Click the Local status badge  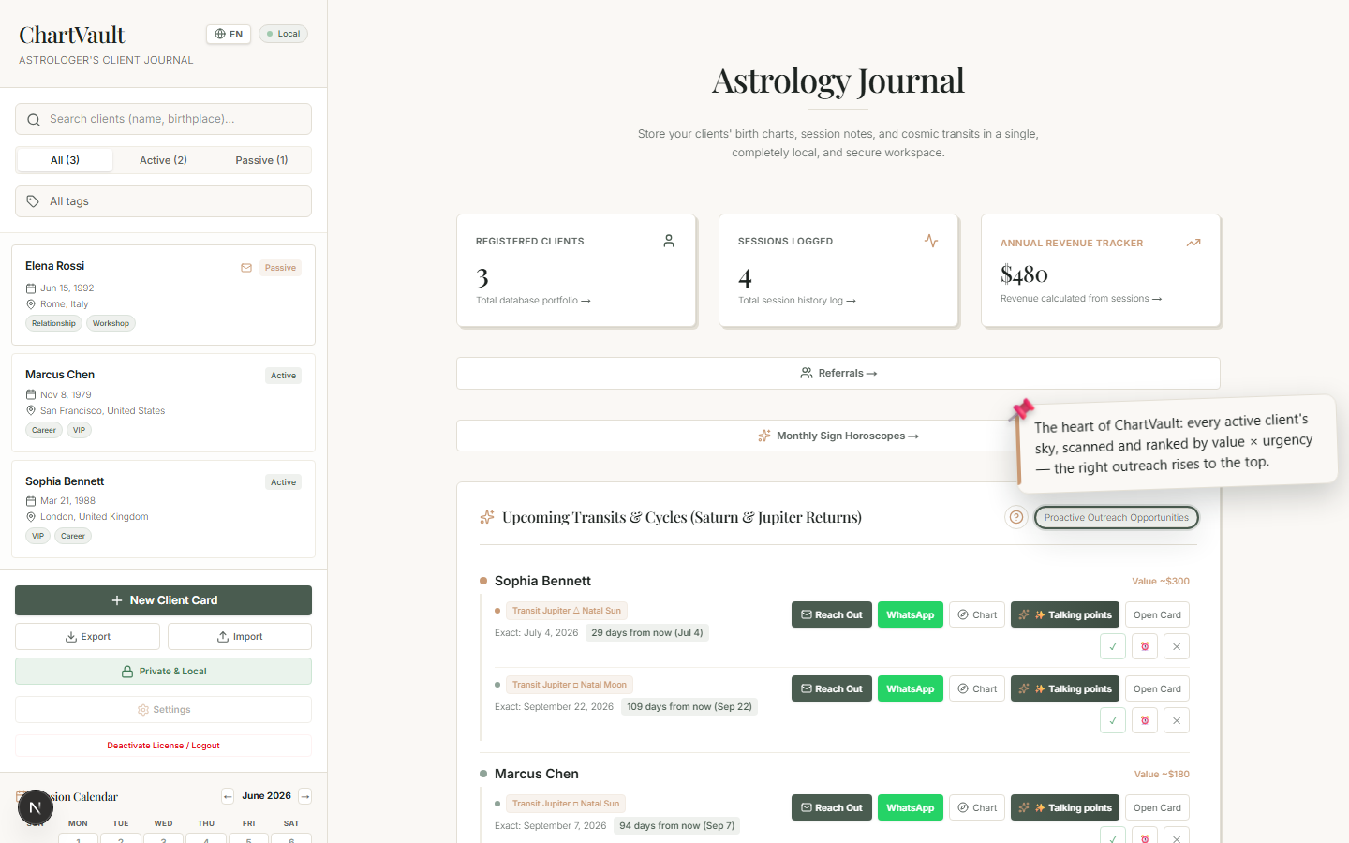283,34
